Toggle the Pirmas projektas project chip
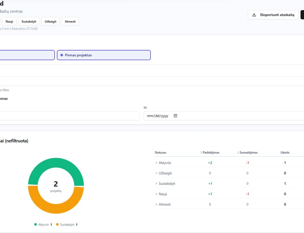Image resolution: width=304 pixels, height=233 pixels. tap(104, 55)
